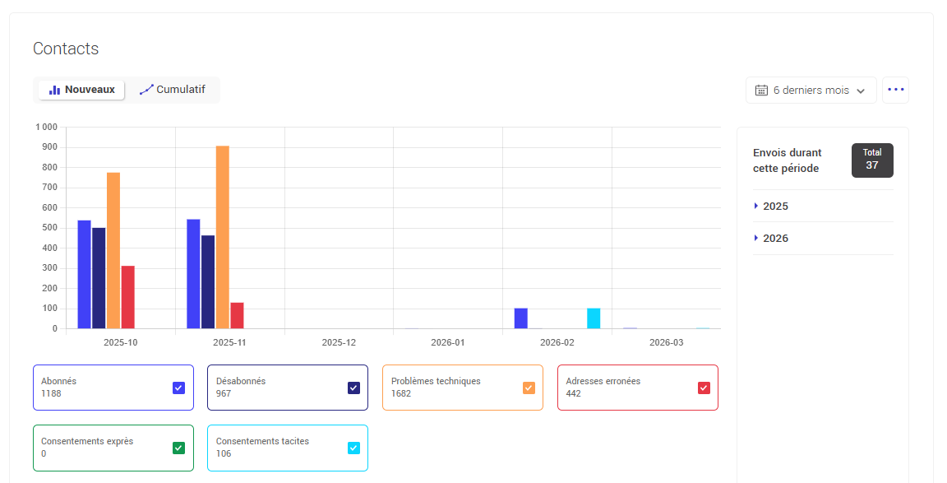Screen dimensions: 947x483
Task: Click the arrow icon next to 2026
Action: point(755,238)
